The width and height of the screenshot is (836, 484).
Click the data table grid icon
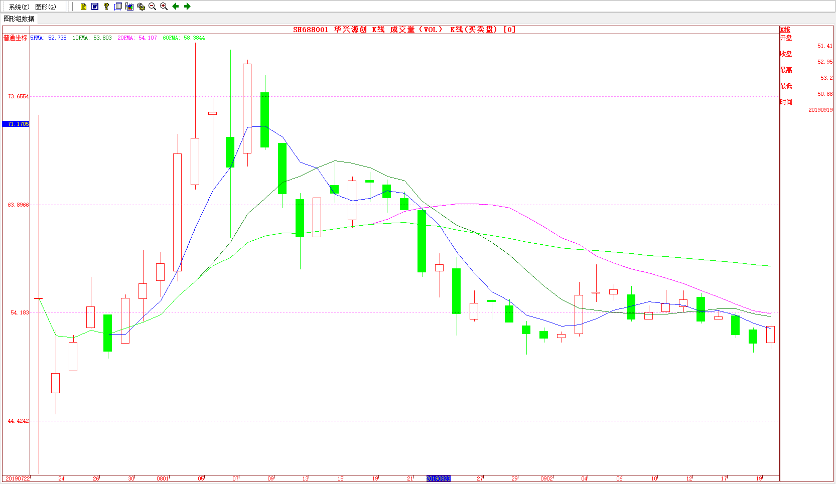point(118,7)
